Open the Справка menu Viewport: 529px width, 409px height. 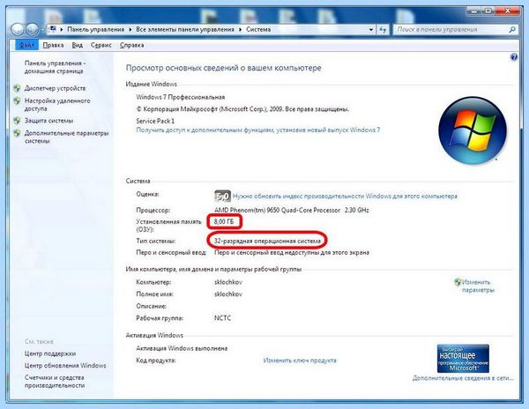coord(132,45)
